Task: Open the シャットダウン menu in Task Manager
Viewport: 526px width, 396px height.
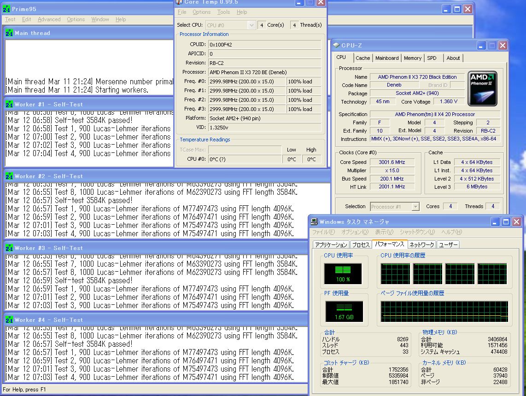Action: click(x=417, y=232)
